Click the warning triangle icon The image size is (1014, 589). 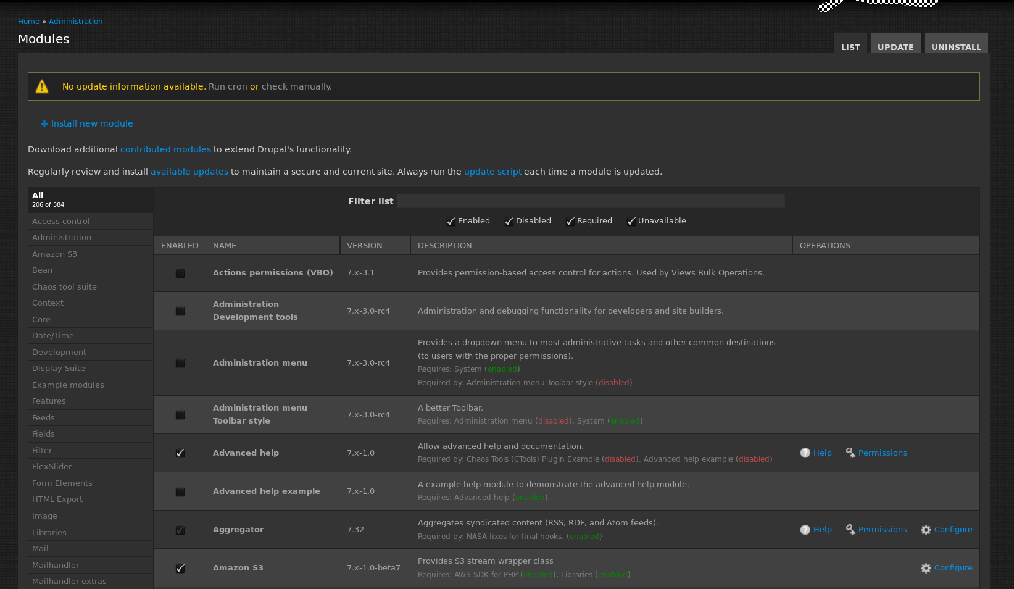coord(42,86)
